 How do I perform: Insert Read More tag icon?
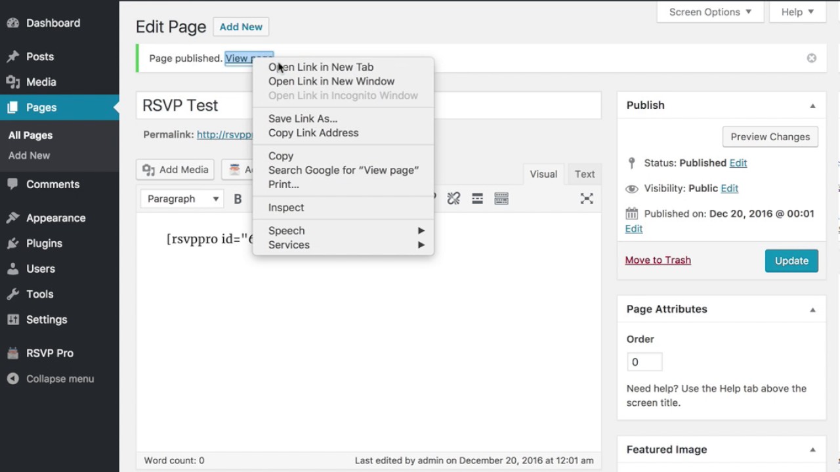tap(477, 199)
